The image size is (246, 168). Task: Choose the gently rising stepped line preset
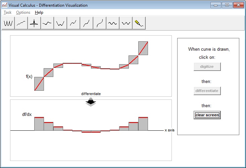click(21, 23)
